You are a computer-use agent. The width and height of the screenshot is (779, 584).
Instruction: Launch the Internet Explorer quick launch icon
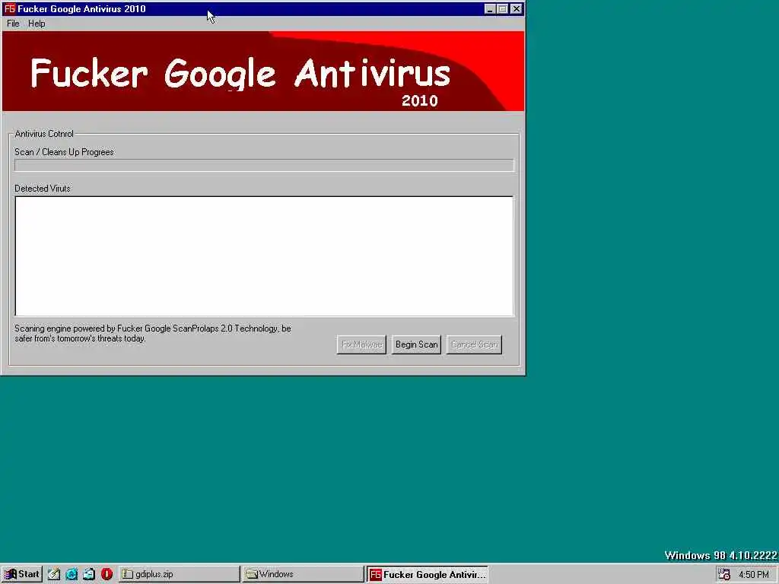[x=72, y=574]
